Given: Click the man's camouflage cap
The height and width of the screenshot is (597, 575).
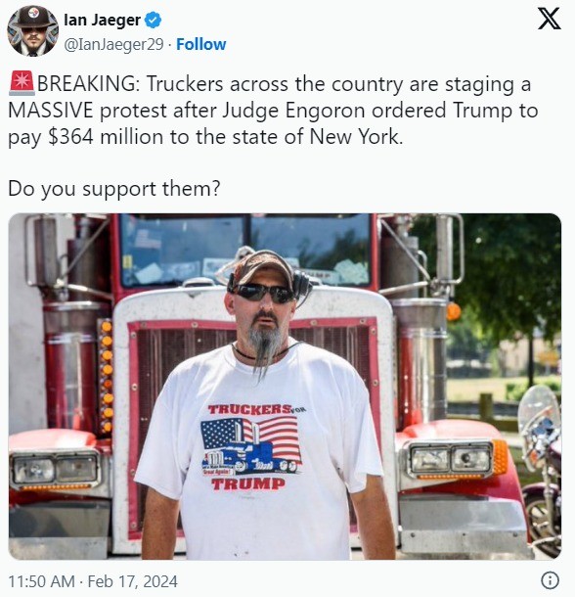Looking at the screenshot, I should point(261,266).
